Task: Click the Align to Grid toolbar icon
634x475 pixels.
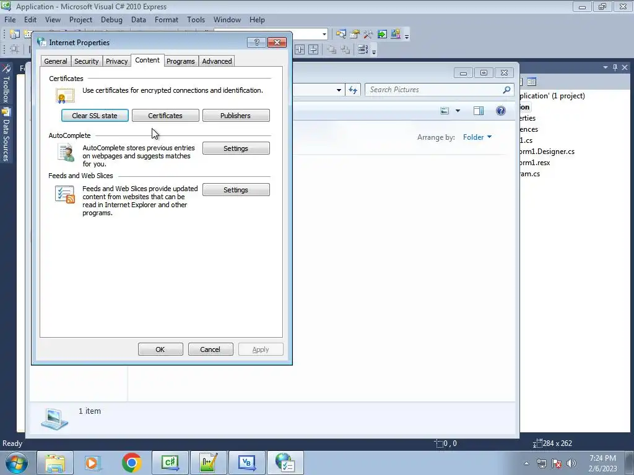Action: click(x=15, y=49)
